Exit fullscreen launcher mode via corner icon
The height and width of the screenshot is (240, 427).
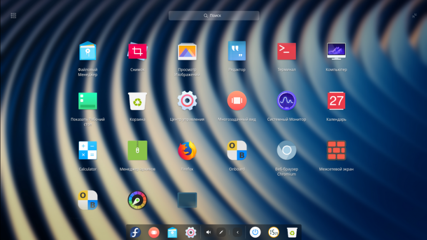click(x=414, y=15)
